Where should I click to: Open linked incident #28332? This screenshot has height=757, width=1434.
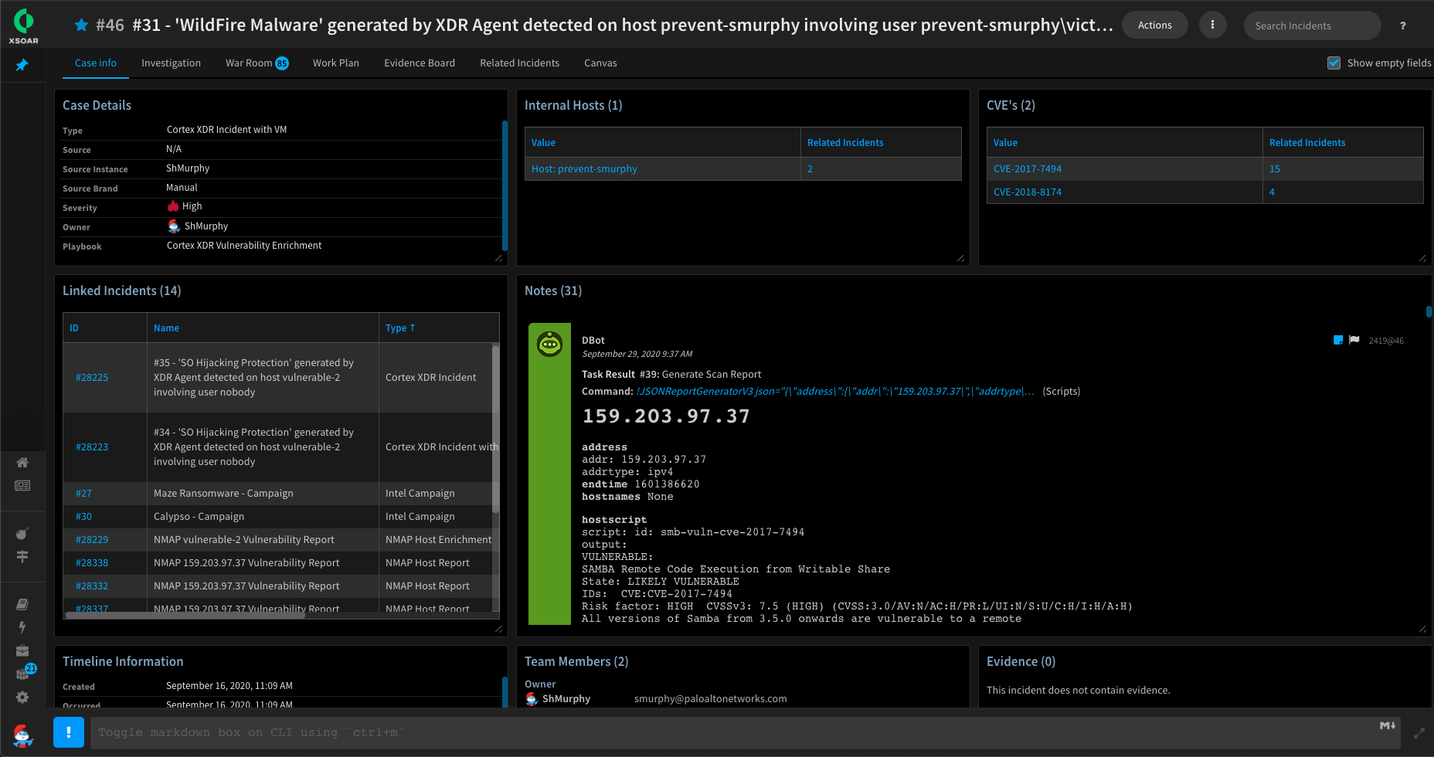coord(92,586)
